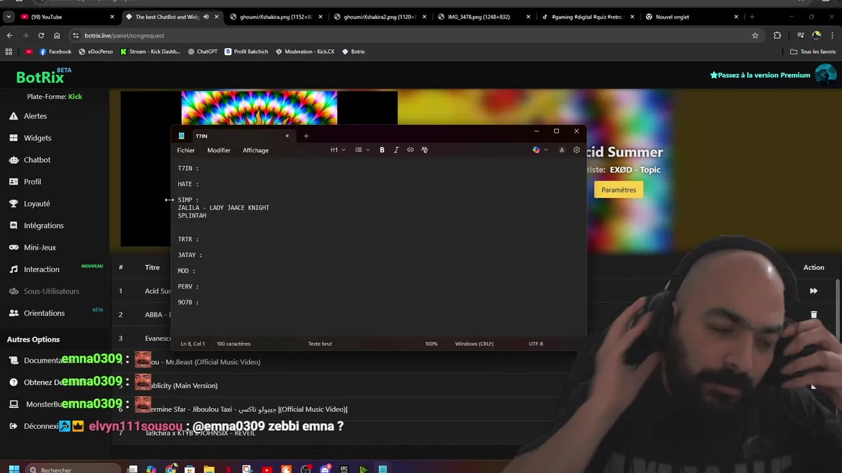Switch to IMG_3478.png browser tab
This screenshot has width=842, height=473.
point(483,17)
